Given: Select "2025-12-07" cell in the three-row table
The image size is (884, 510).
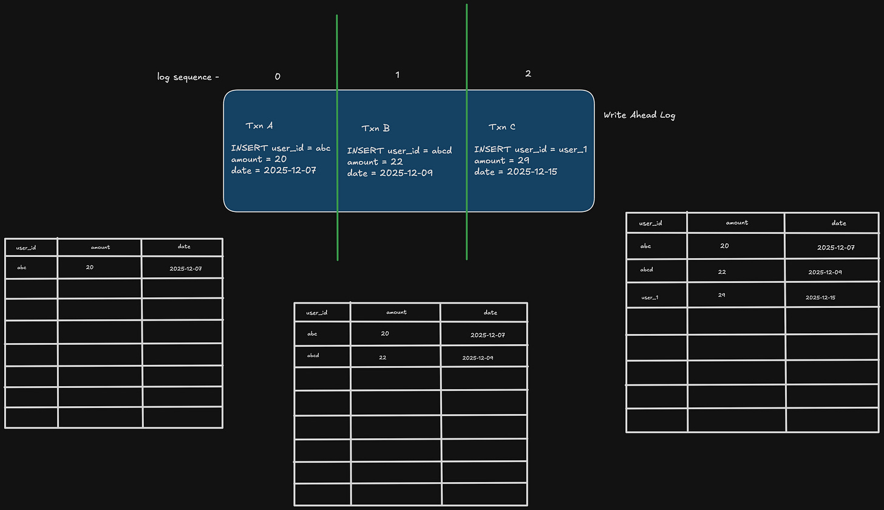Looking at the screenshot, I should [x=836, y=248].
